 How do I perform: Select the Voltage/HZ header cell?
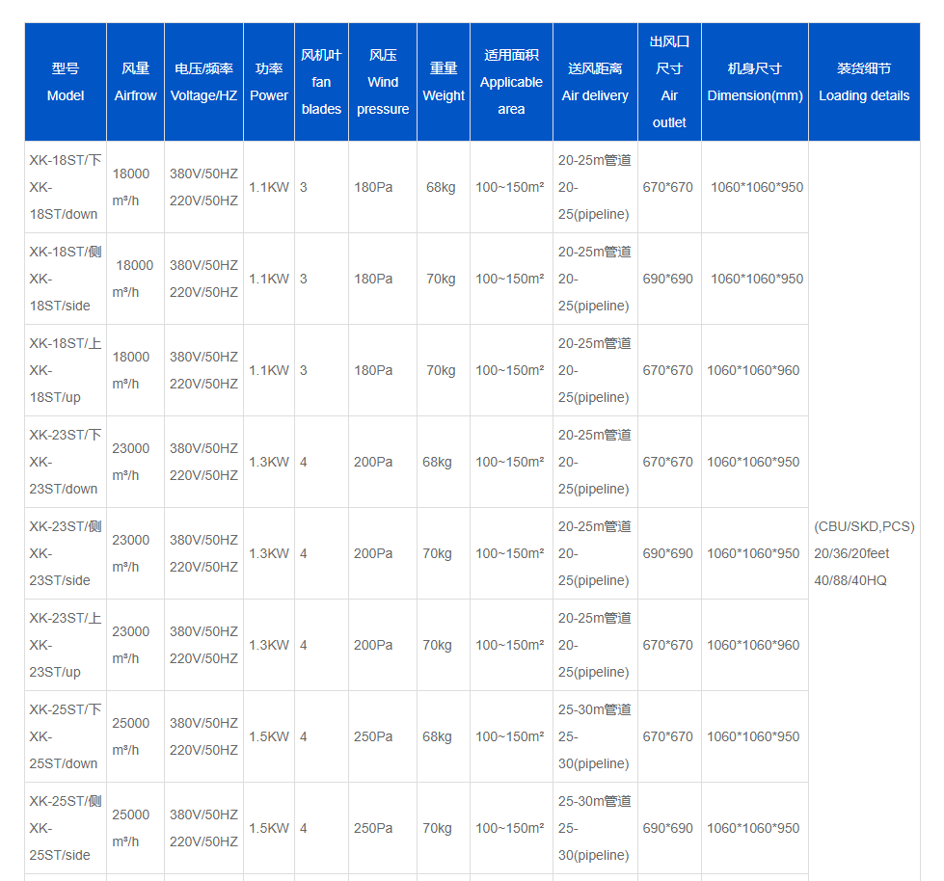(x=203, y=82)
